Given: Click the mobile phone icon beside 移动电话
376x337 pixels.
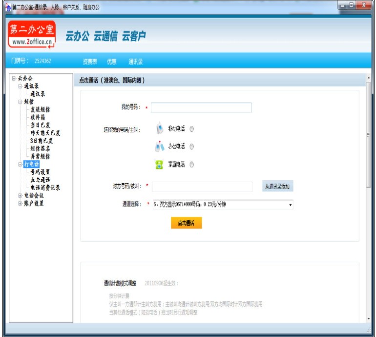Looking at the screenshot, I should [x=160, y=128].
